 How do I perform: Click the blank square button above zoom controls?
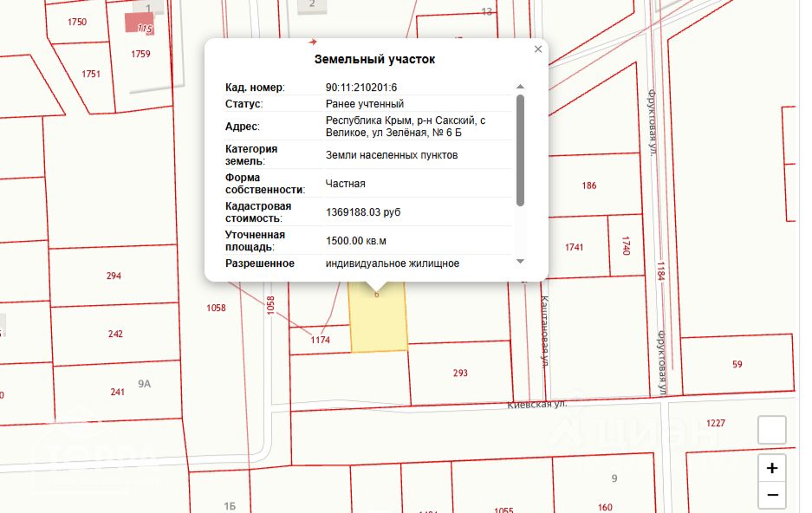[x=771, y=429]
